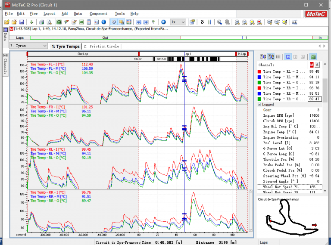Click the blue info circle icon
The width and height of the screenshot is (331, 245).
click(103, 22)
